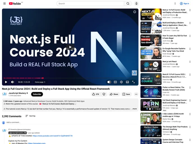
Task: Open the Home chapter list in player
Action: click(40, 82)
